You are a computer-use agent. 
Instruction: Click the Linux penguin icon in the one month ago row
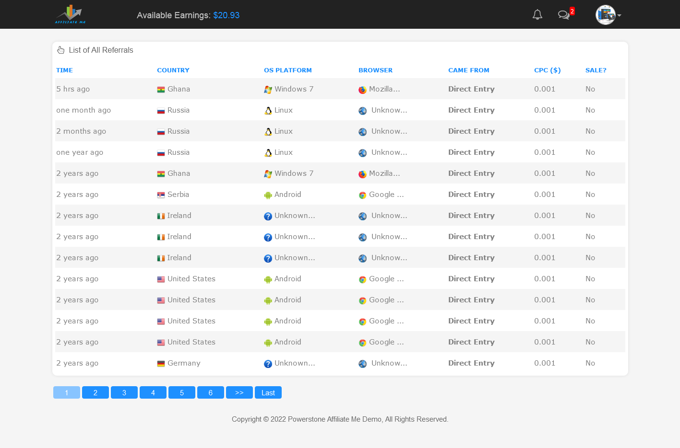point(268,111)
